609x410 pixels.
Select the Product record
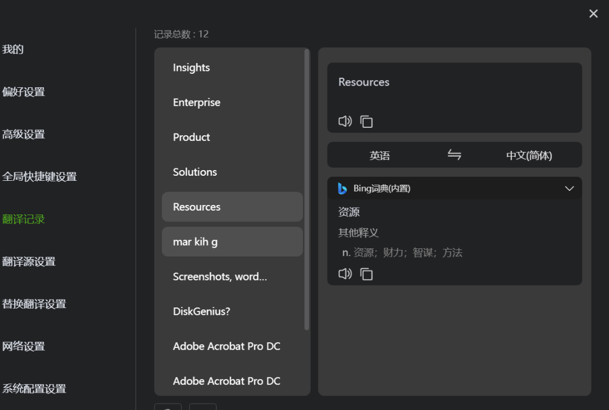pos(232,137)
